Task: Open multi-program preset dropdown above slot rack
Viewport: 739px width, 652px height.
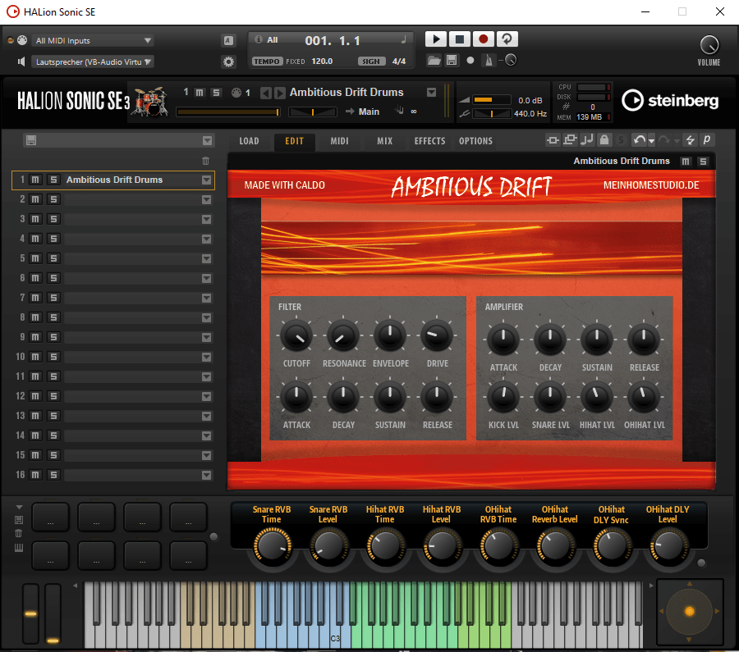Action: pyautogui.click(x=208, y=141)
